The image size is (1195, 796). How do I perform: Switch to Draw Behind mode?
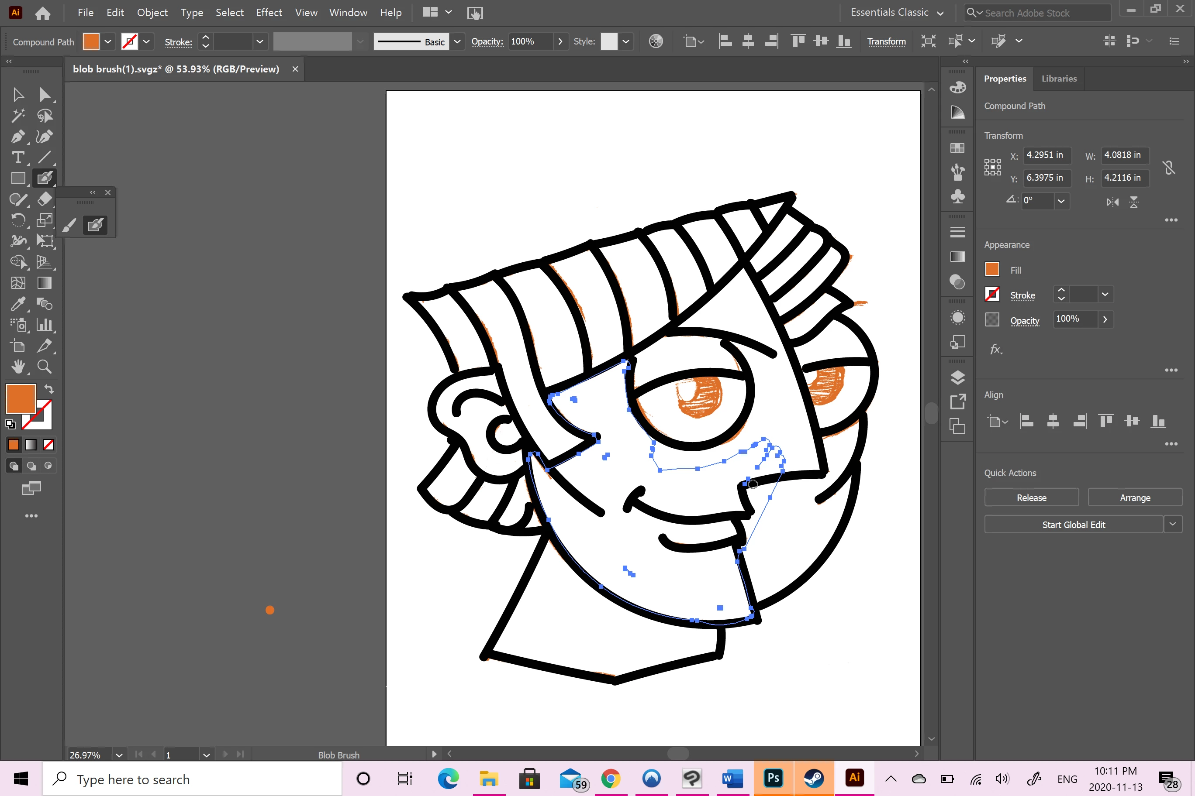31,466
